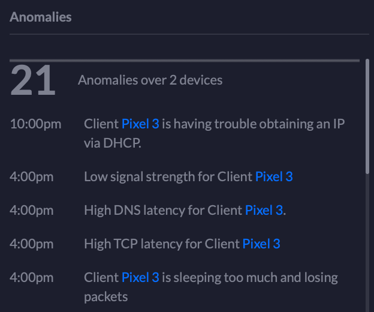Click the Anomalies panel heading

[x=40, y=17]
